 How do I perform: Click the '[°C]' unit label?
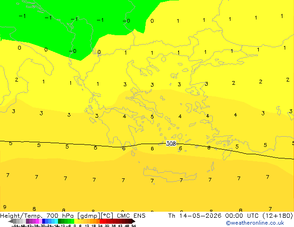pyautogui.click(x=107, y=216)
